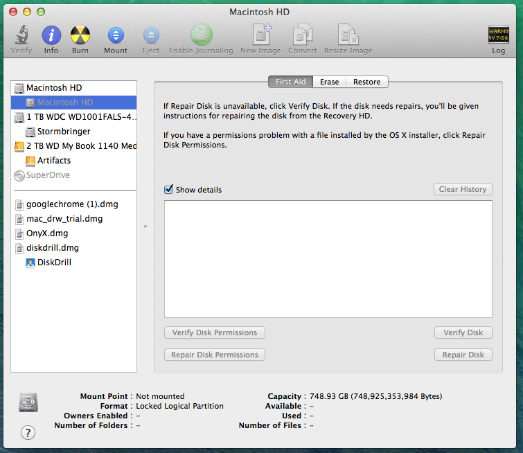Screen dimensions: 523x453
Task: Select the Stormbringer volume
Action: coord(73,132)
